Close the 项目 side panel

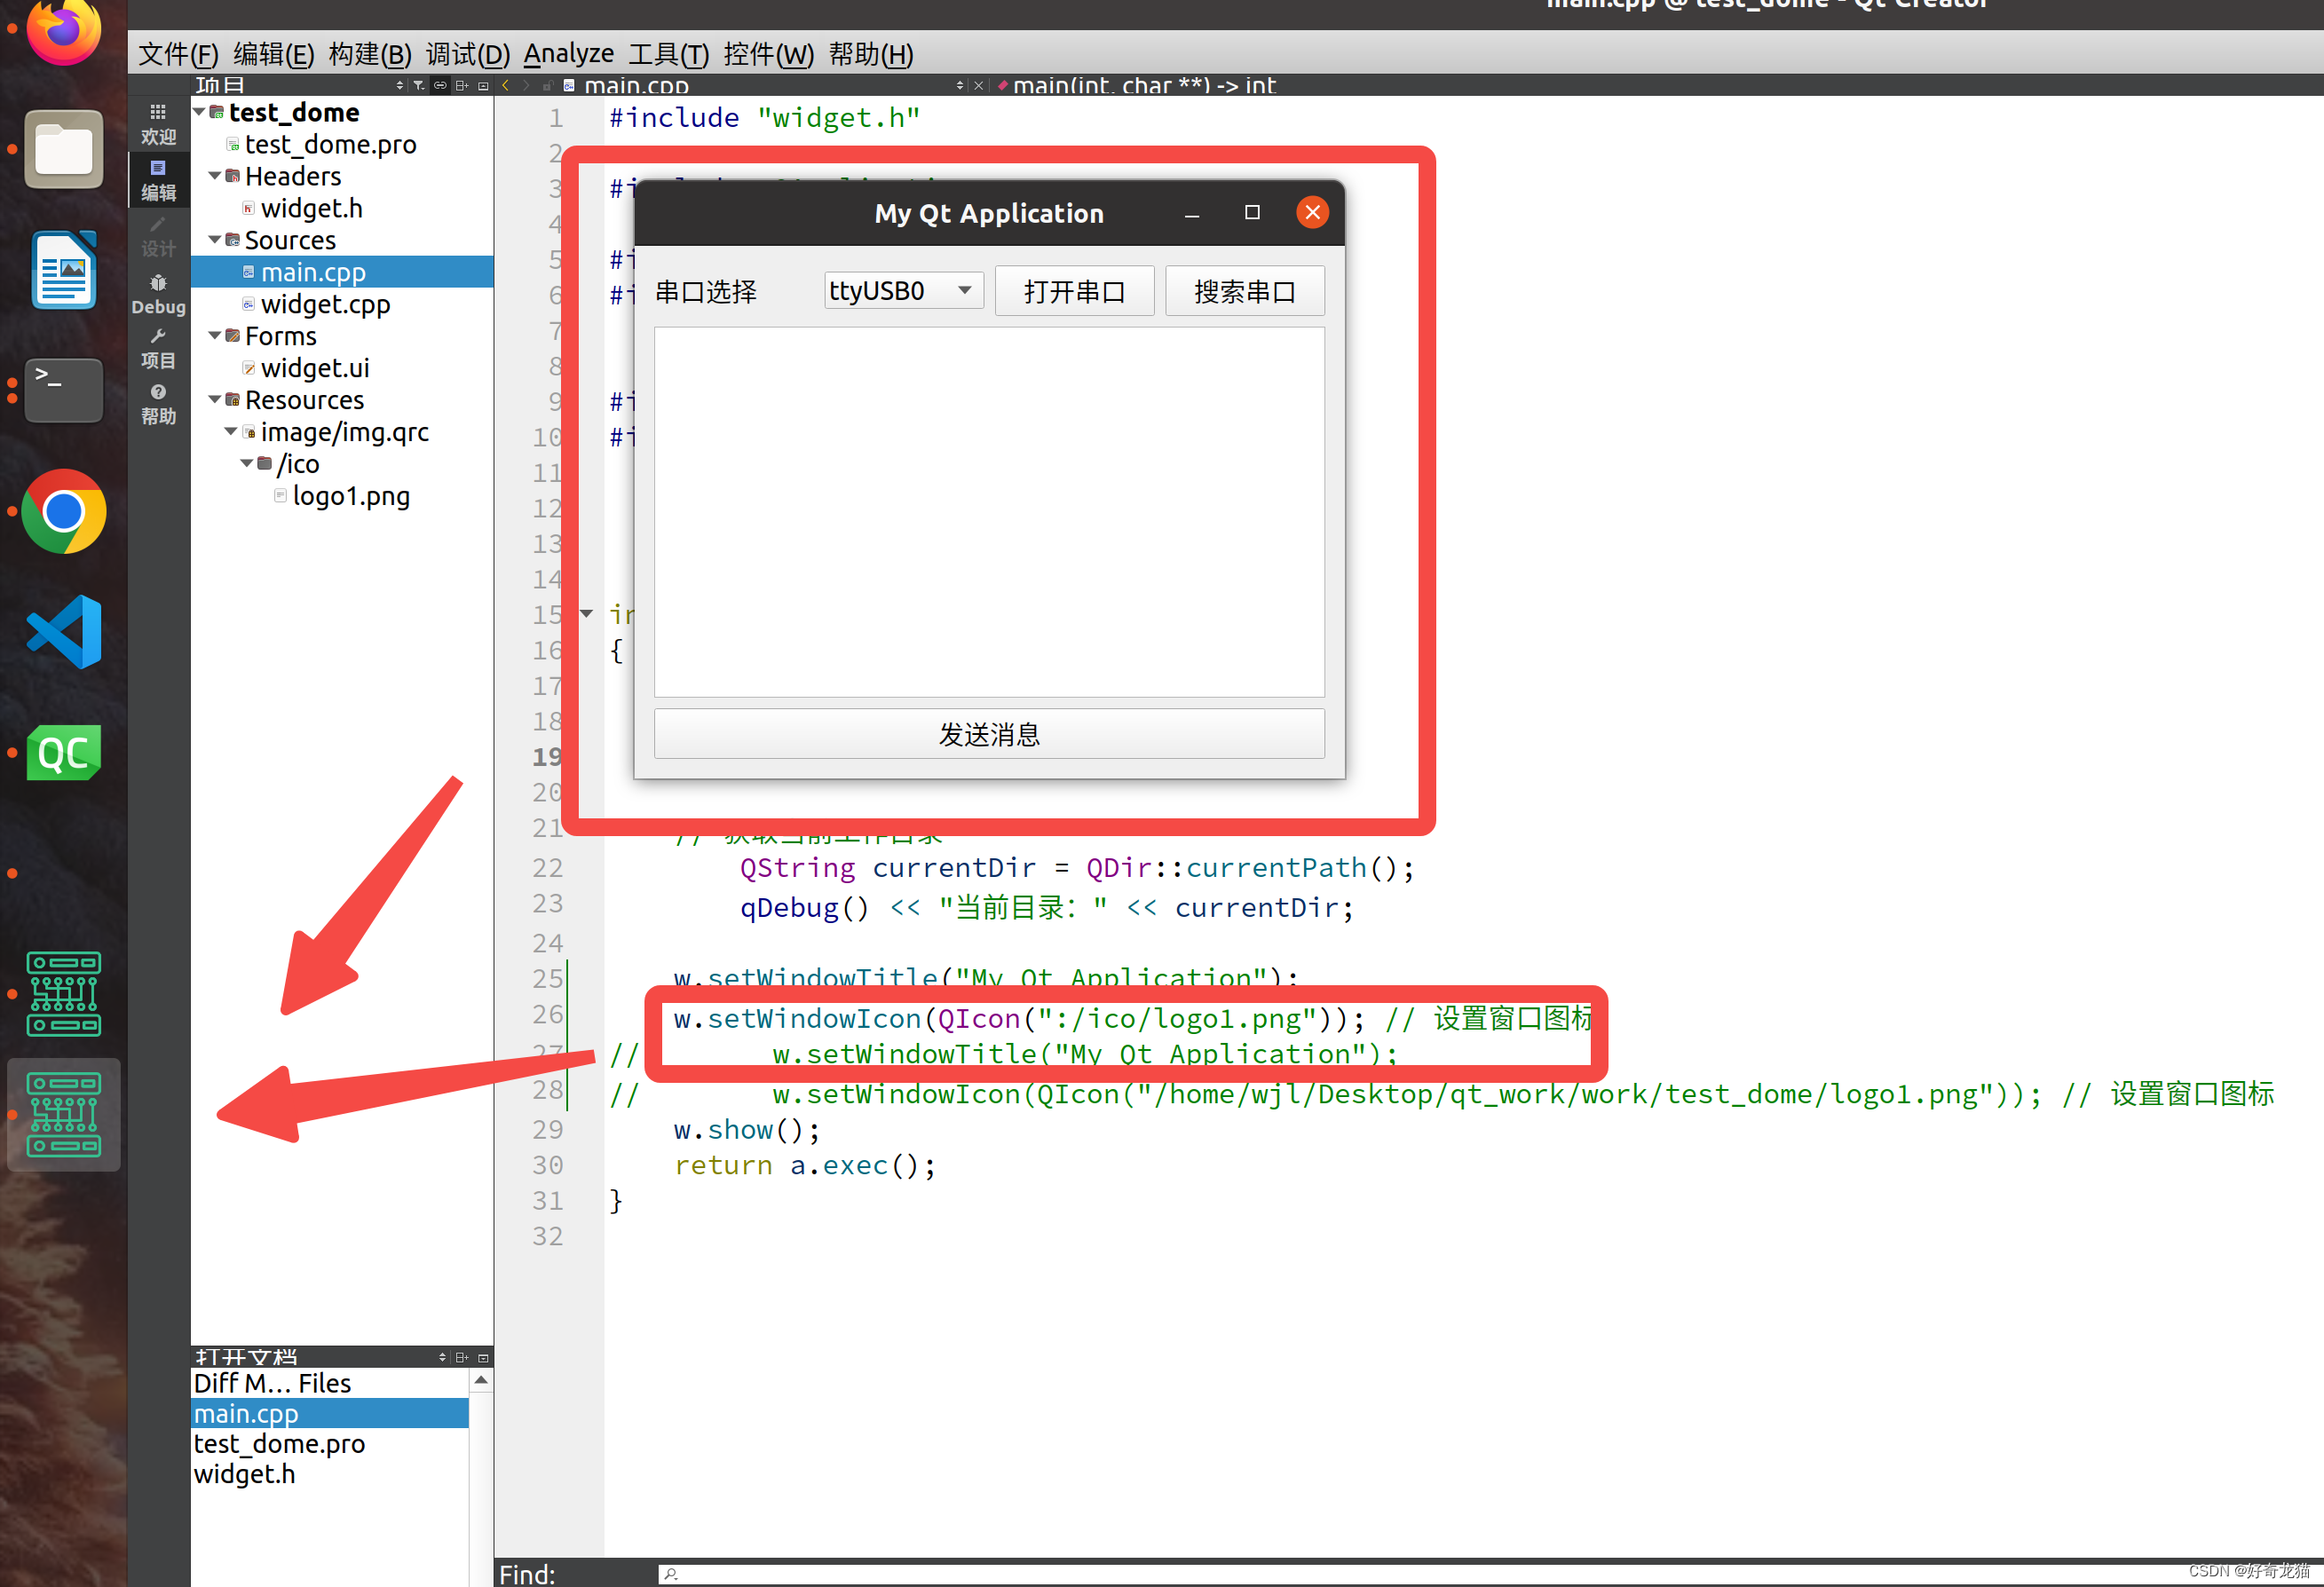click(x=484, y=86)
